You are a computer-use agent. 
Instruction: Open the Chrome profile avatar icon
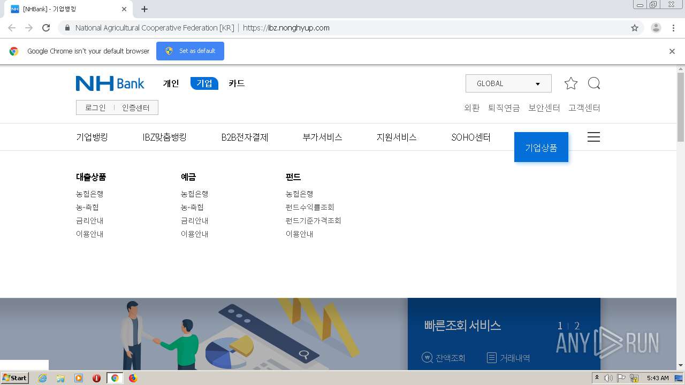(x=656, y=28)
